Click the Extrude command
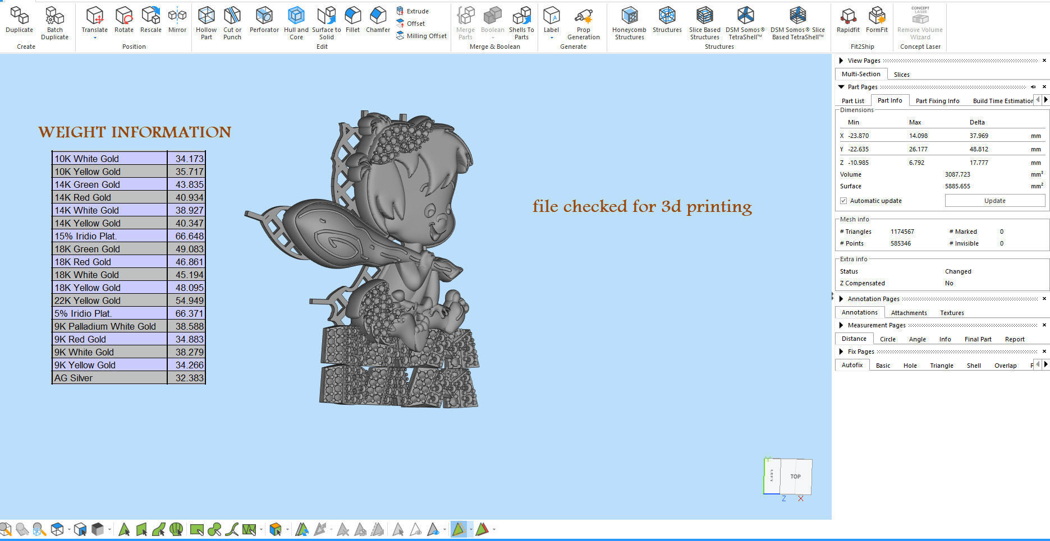This screenshot has height=541, width=1050. coord(412,11)
